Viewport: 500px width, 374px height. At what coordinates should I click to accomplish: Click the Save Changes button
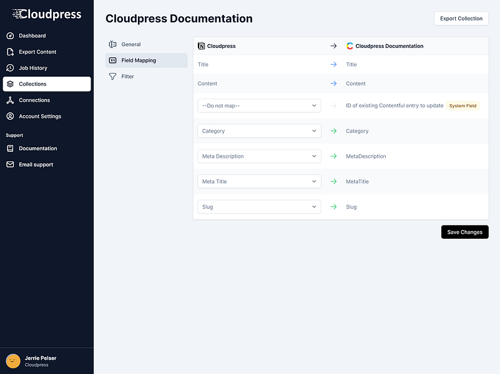click(x=464, y=232)
